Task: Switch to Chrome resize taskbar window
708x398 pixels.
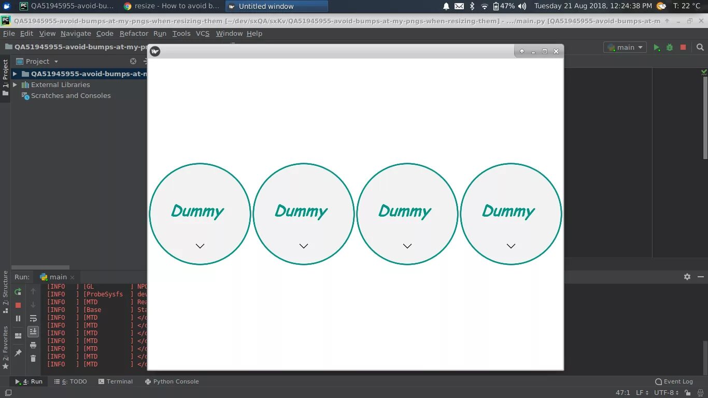Action: 172,6
